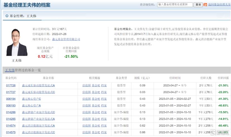Click the 规模（亿元） column header
Image resolution: width=231 pixels, height=137 pixels.
click(x=142, y=78)
